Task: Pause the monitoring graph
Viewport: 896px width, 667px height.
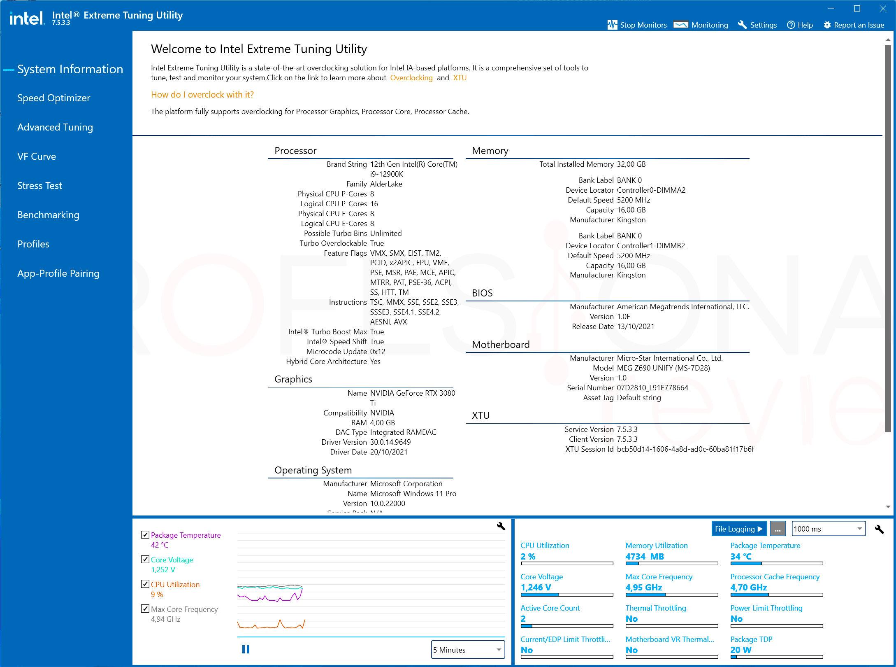Action: point(246,649)
